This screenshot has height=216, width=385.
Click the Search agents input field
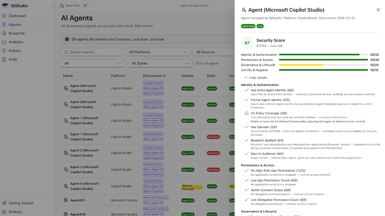point(92,52)
